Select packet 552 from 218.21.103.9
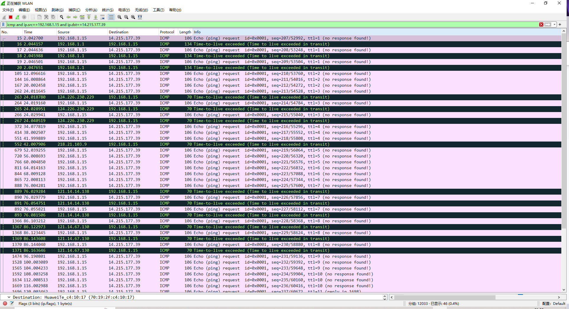This screenshot has width=569, height=309. (281, 144)
